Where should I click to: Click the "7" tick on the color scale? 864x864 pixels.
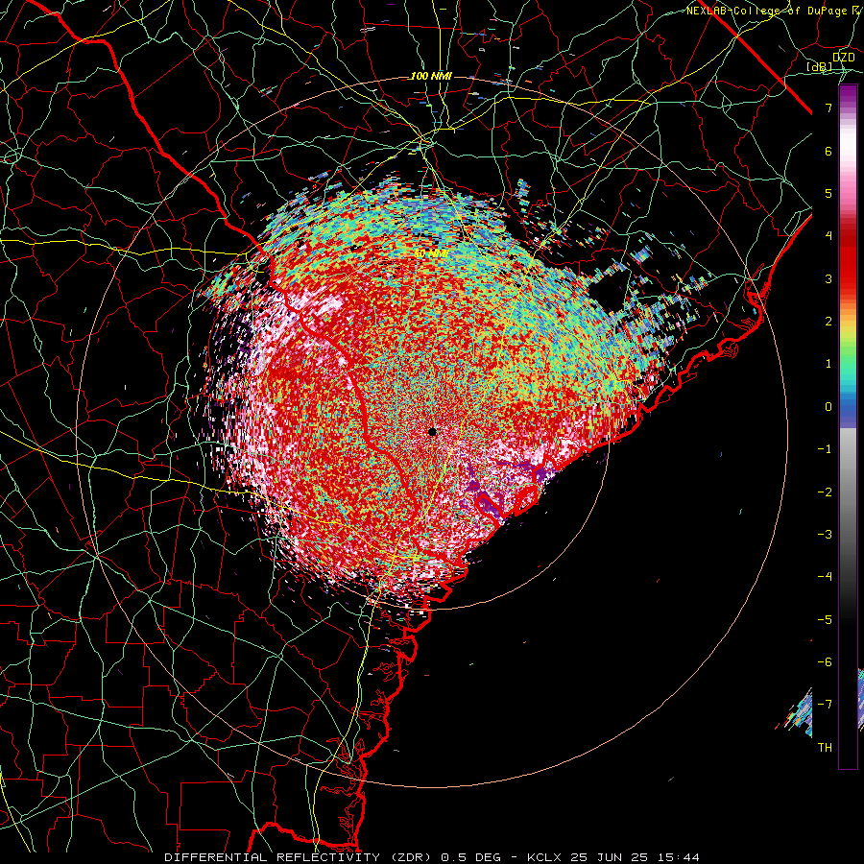[828, 108]
